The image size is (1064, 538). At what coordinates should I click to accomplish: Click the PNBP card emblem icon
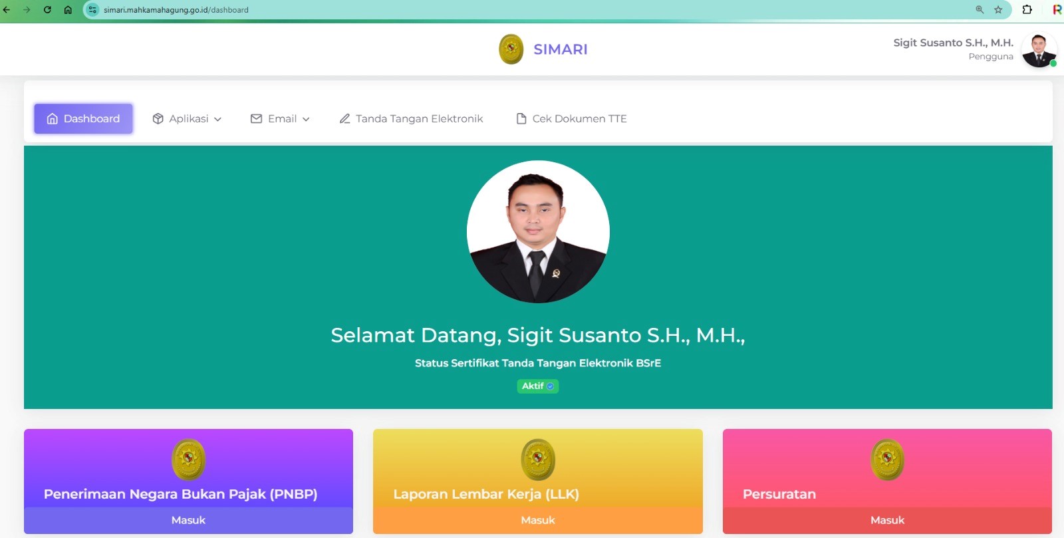(188, 460)
